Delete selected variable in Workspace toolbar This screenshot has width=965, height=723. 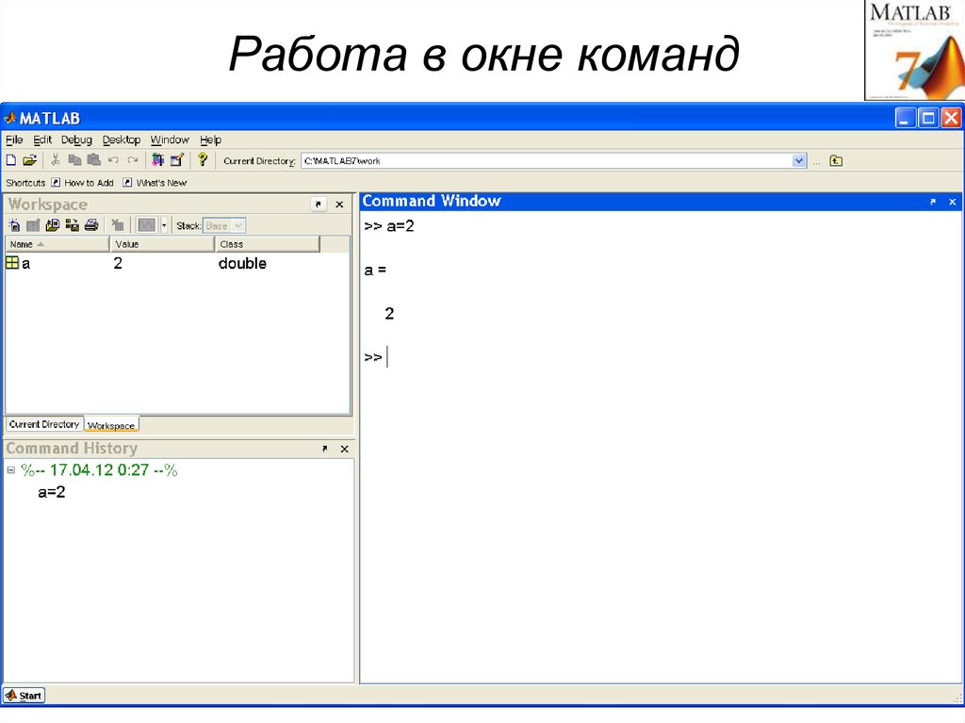coord(118,225)
